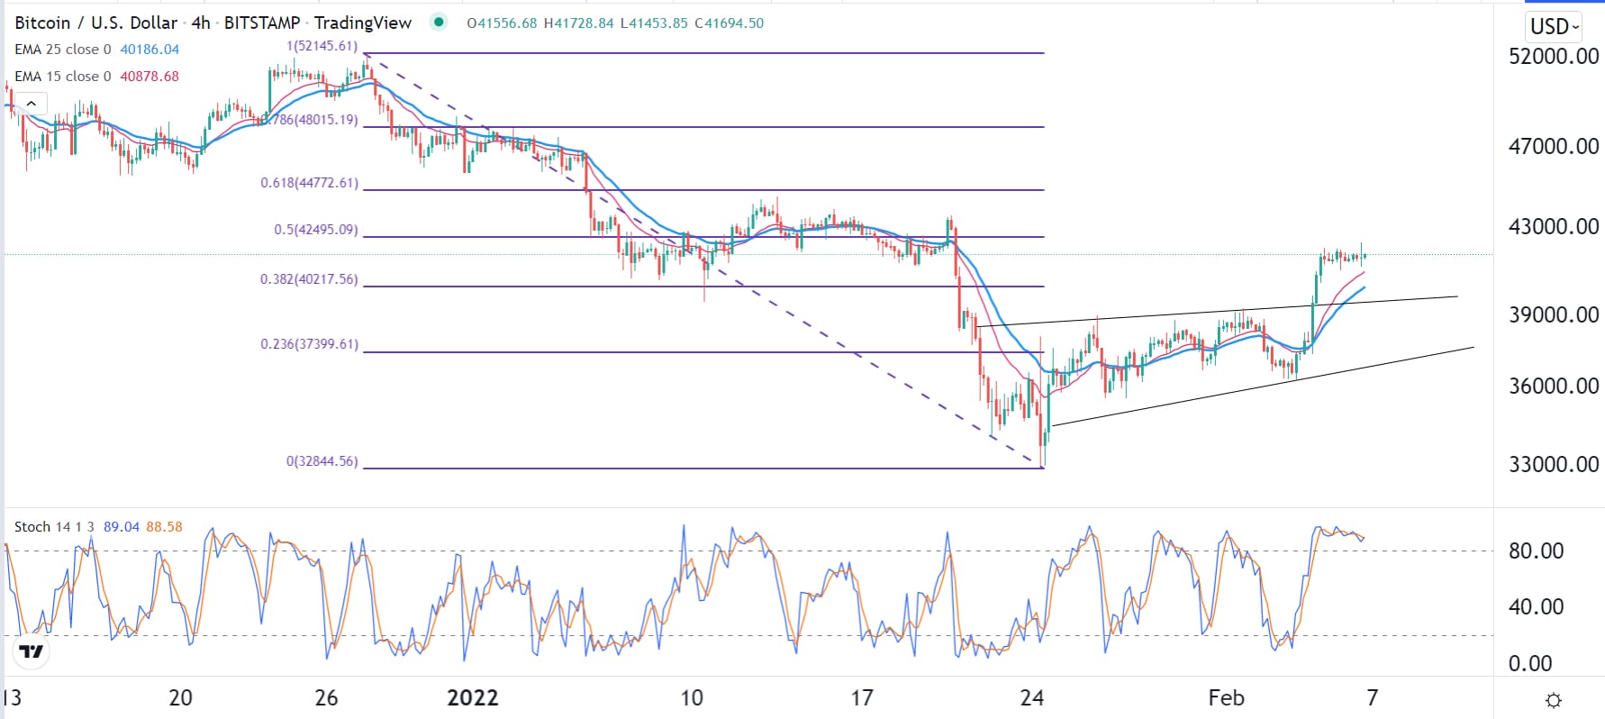The image size is (1605, 719).
Task: Click the Stoch %K value 89.04
Action: point(122,527)
